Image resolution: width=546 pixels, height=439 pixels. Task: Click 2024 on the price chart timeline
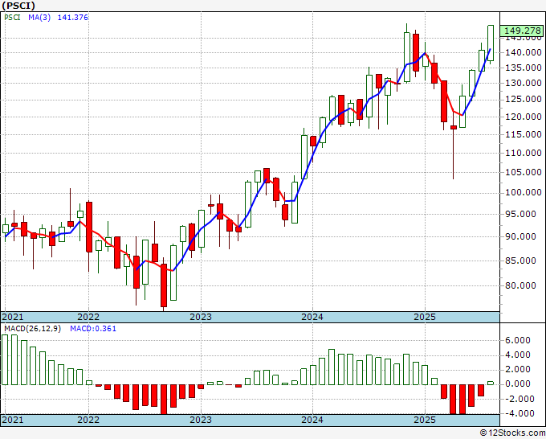pos(312,317)
